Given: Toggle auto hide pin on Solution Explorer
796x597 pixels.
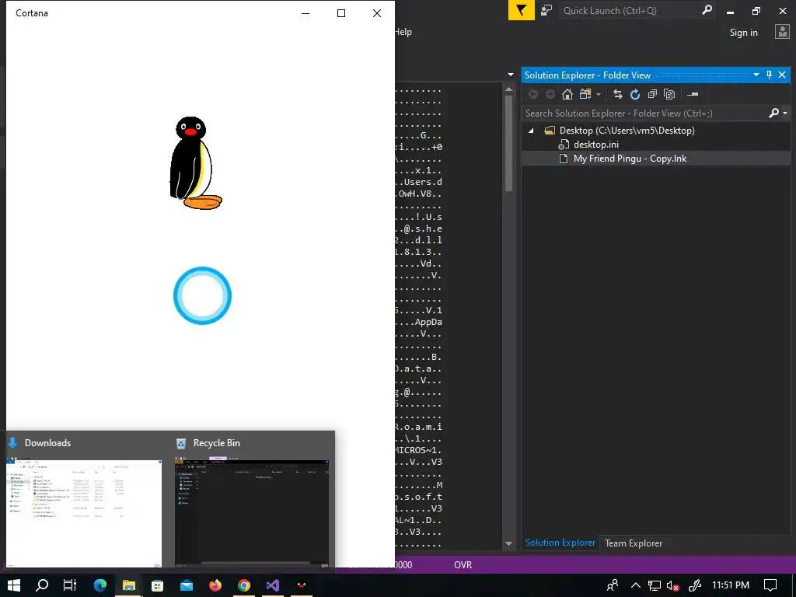Looking at the screenshot, I should [769, 75].
